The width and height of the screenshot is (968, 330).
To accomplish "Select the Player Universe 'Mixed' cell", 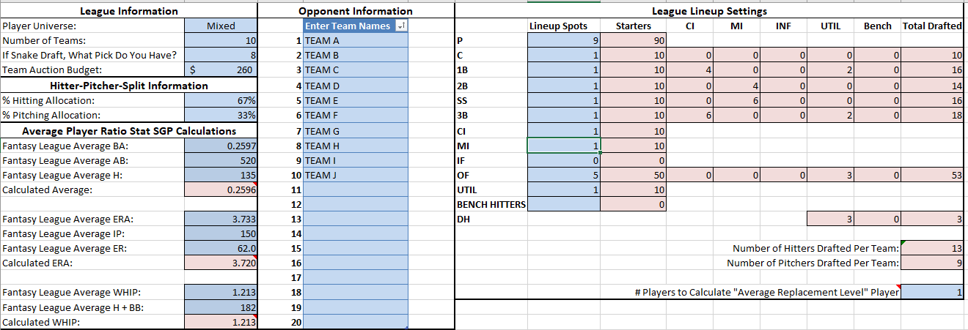I will coord(221,26).
